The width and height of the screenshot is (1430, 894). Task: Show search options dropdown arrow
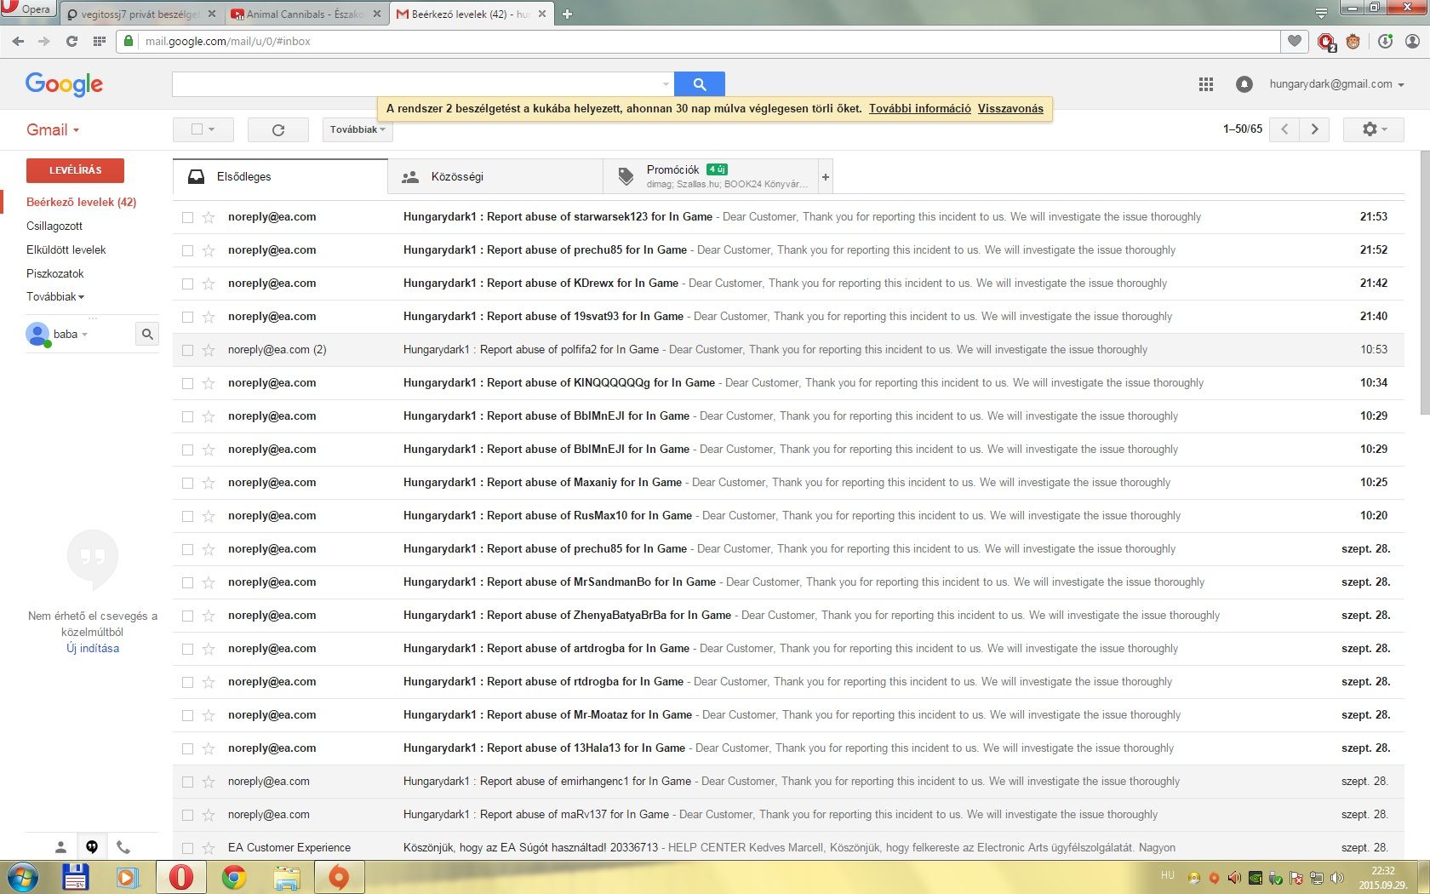click(666, 84)
